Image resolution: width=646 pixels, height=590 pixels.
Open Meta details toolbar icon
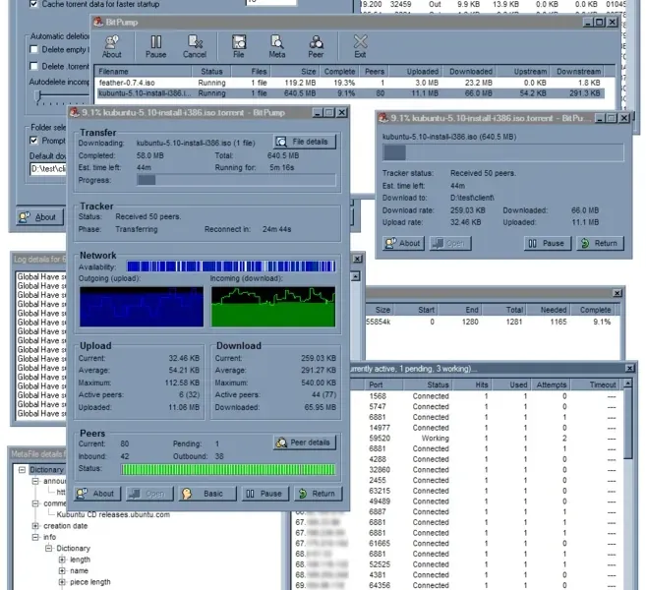(x=277, y=46)
